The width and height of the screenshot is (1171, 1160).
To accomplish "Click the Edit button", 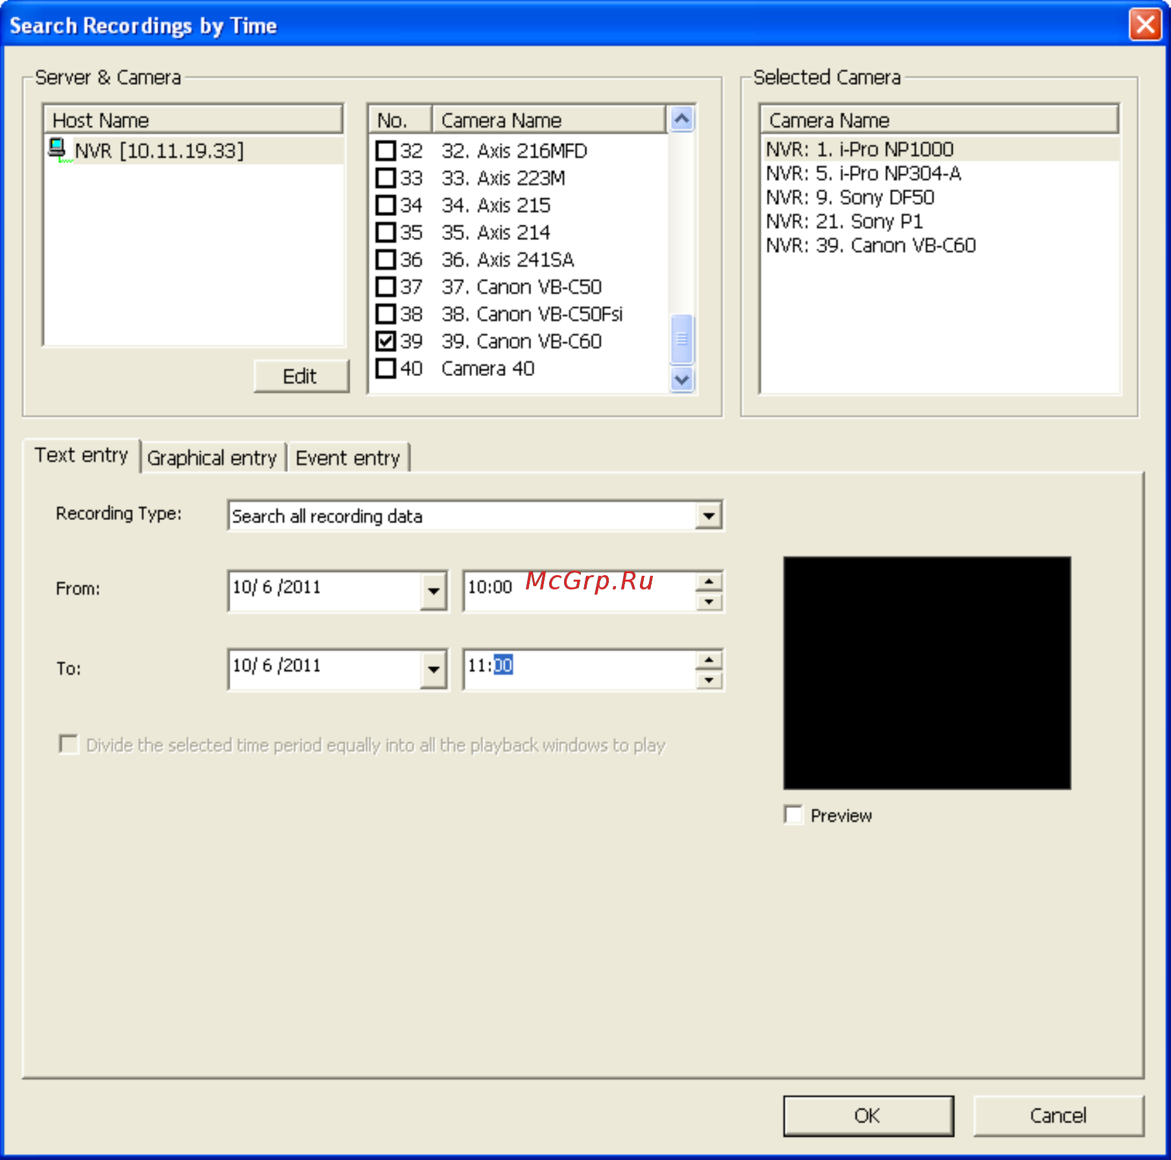I will pos(301,376).
